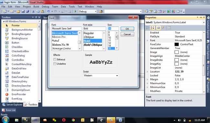Screen dimensions: 210x123
Task: Expand the Location property row
Action: click(x=147, y=72)
